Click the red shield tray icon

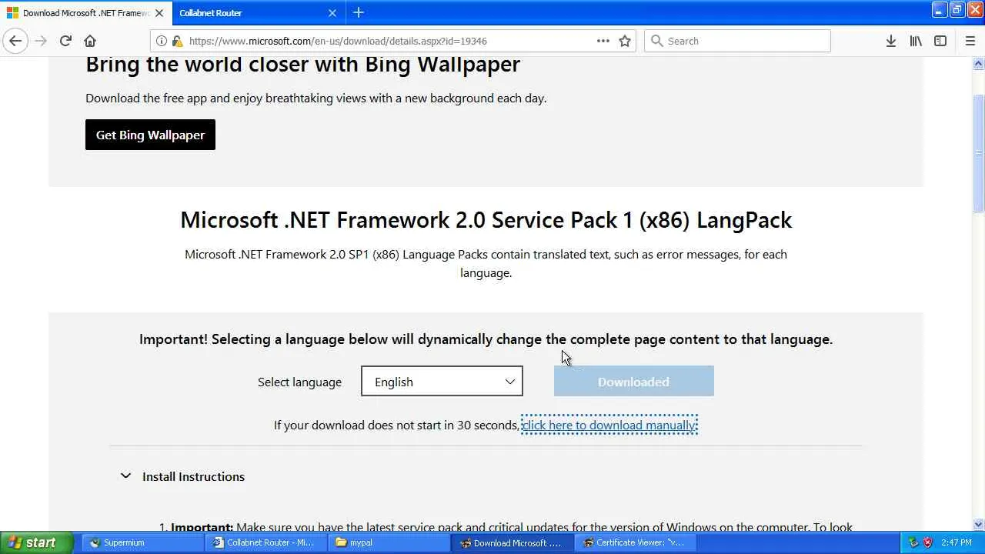click(927, 542)
